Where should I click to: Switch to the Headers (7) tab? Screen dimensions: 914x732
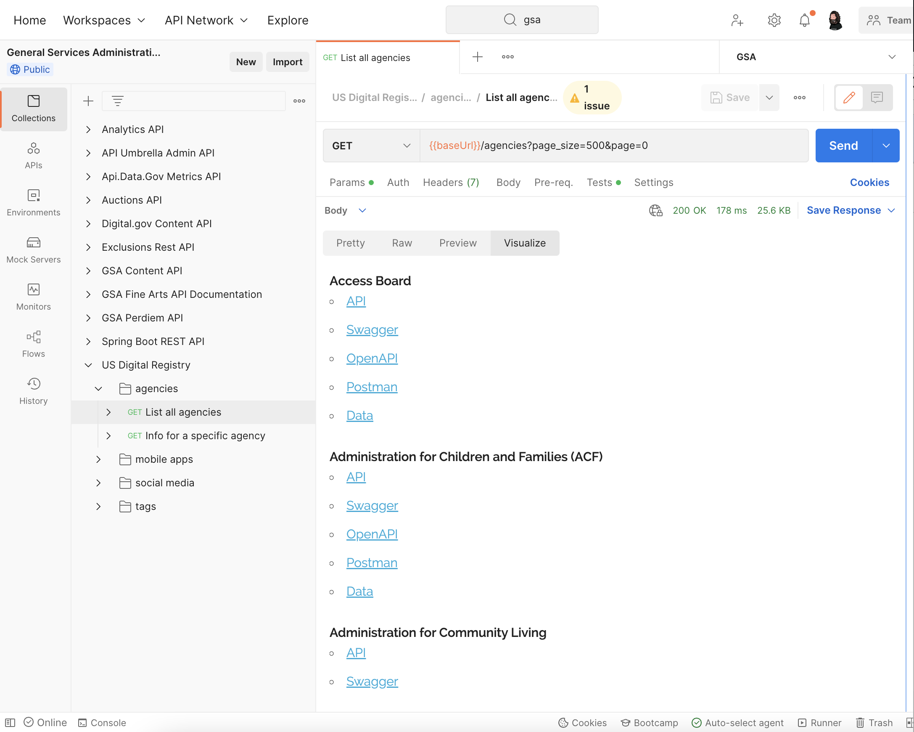coord(451,182)
